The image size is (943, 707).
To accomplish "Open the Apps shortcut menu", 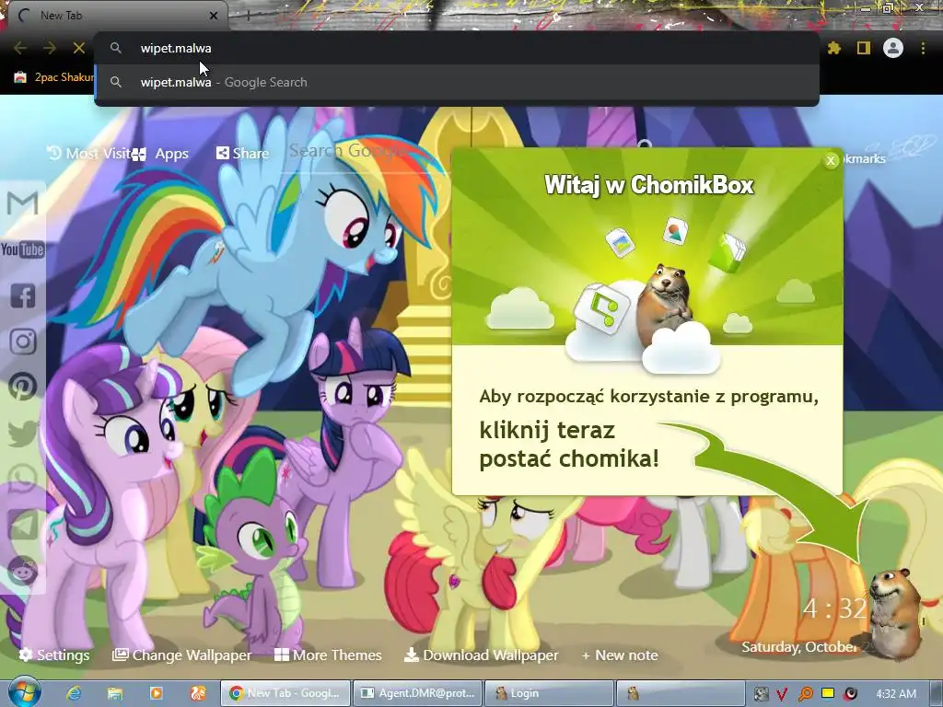I will pyautogui.click(x=160, y=154).
